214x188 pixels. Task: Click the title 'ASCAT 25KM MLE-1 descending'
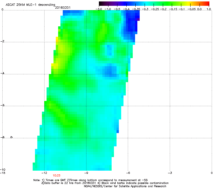(x=30, y=5)
